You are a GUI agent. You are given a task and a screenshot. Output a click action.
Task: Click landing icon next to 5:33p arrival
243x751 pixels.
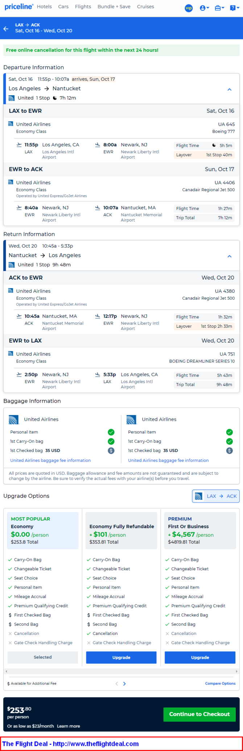tap(98, 375)
